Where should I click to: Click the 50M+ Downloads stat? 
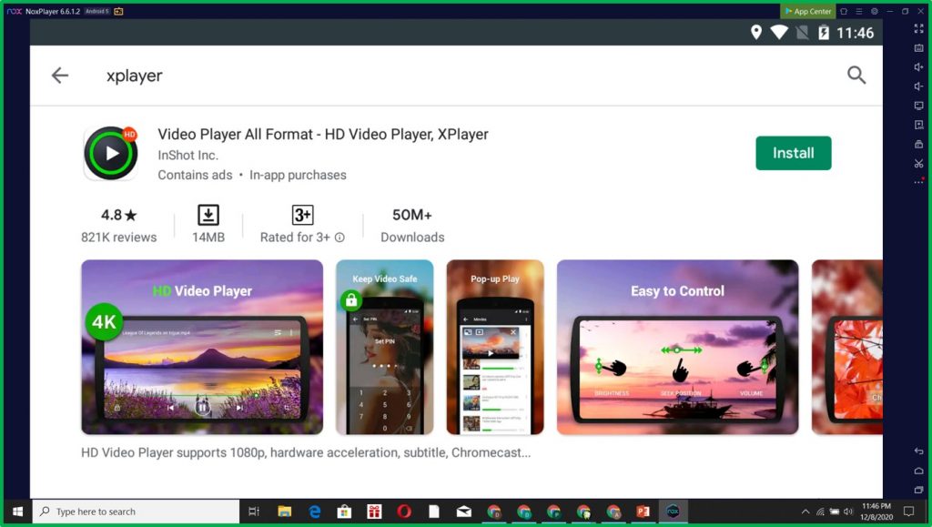tap(412, 225)
